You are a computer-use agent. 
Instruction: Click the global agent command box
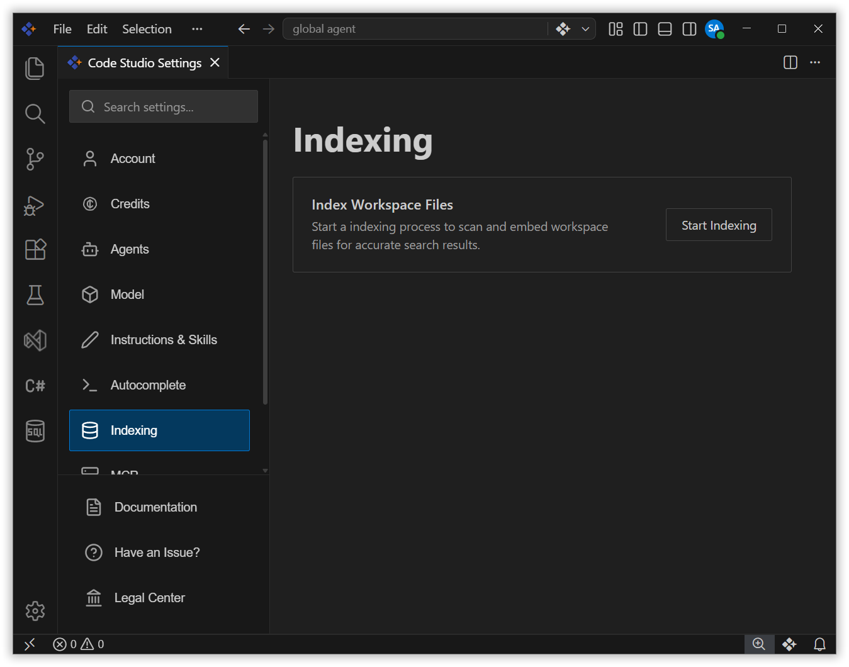(415, 29)
